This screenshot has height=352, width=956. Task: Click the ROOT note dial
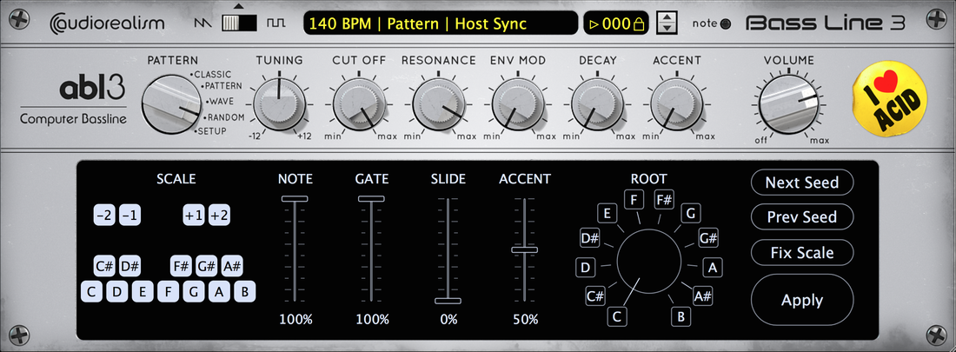coord(648,260)
